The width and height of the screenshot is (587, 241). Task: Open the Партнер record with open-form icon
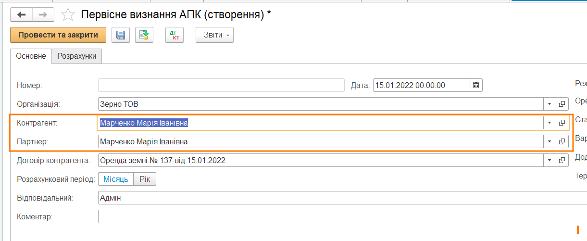point(562,141)
